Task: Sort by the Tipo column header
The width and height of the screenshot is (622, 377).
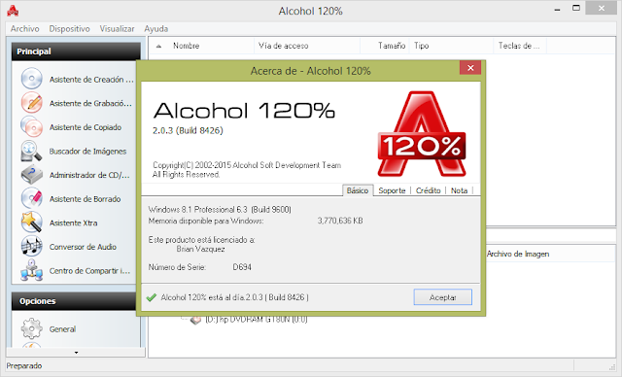Action: point(451,46)
